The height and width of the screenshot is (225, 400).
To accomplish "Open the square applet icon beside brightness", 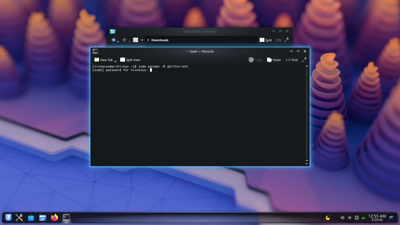I will (x=357, y=218).
